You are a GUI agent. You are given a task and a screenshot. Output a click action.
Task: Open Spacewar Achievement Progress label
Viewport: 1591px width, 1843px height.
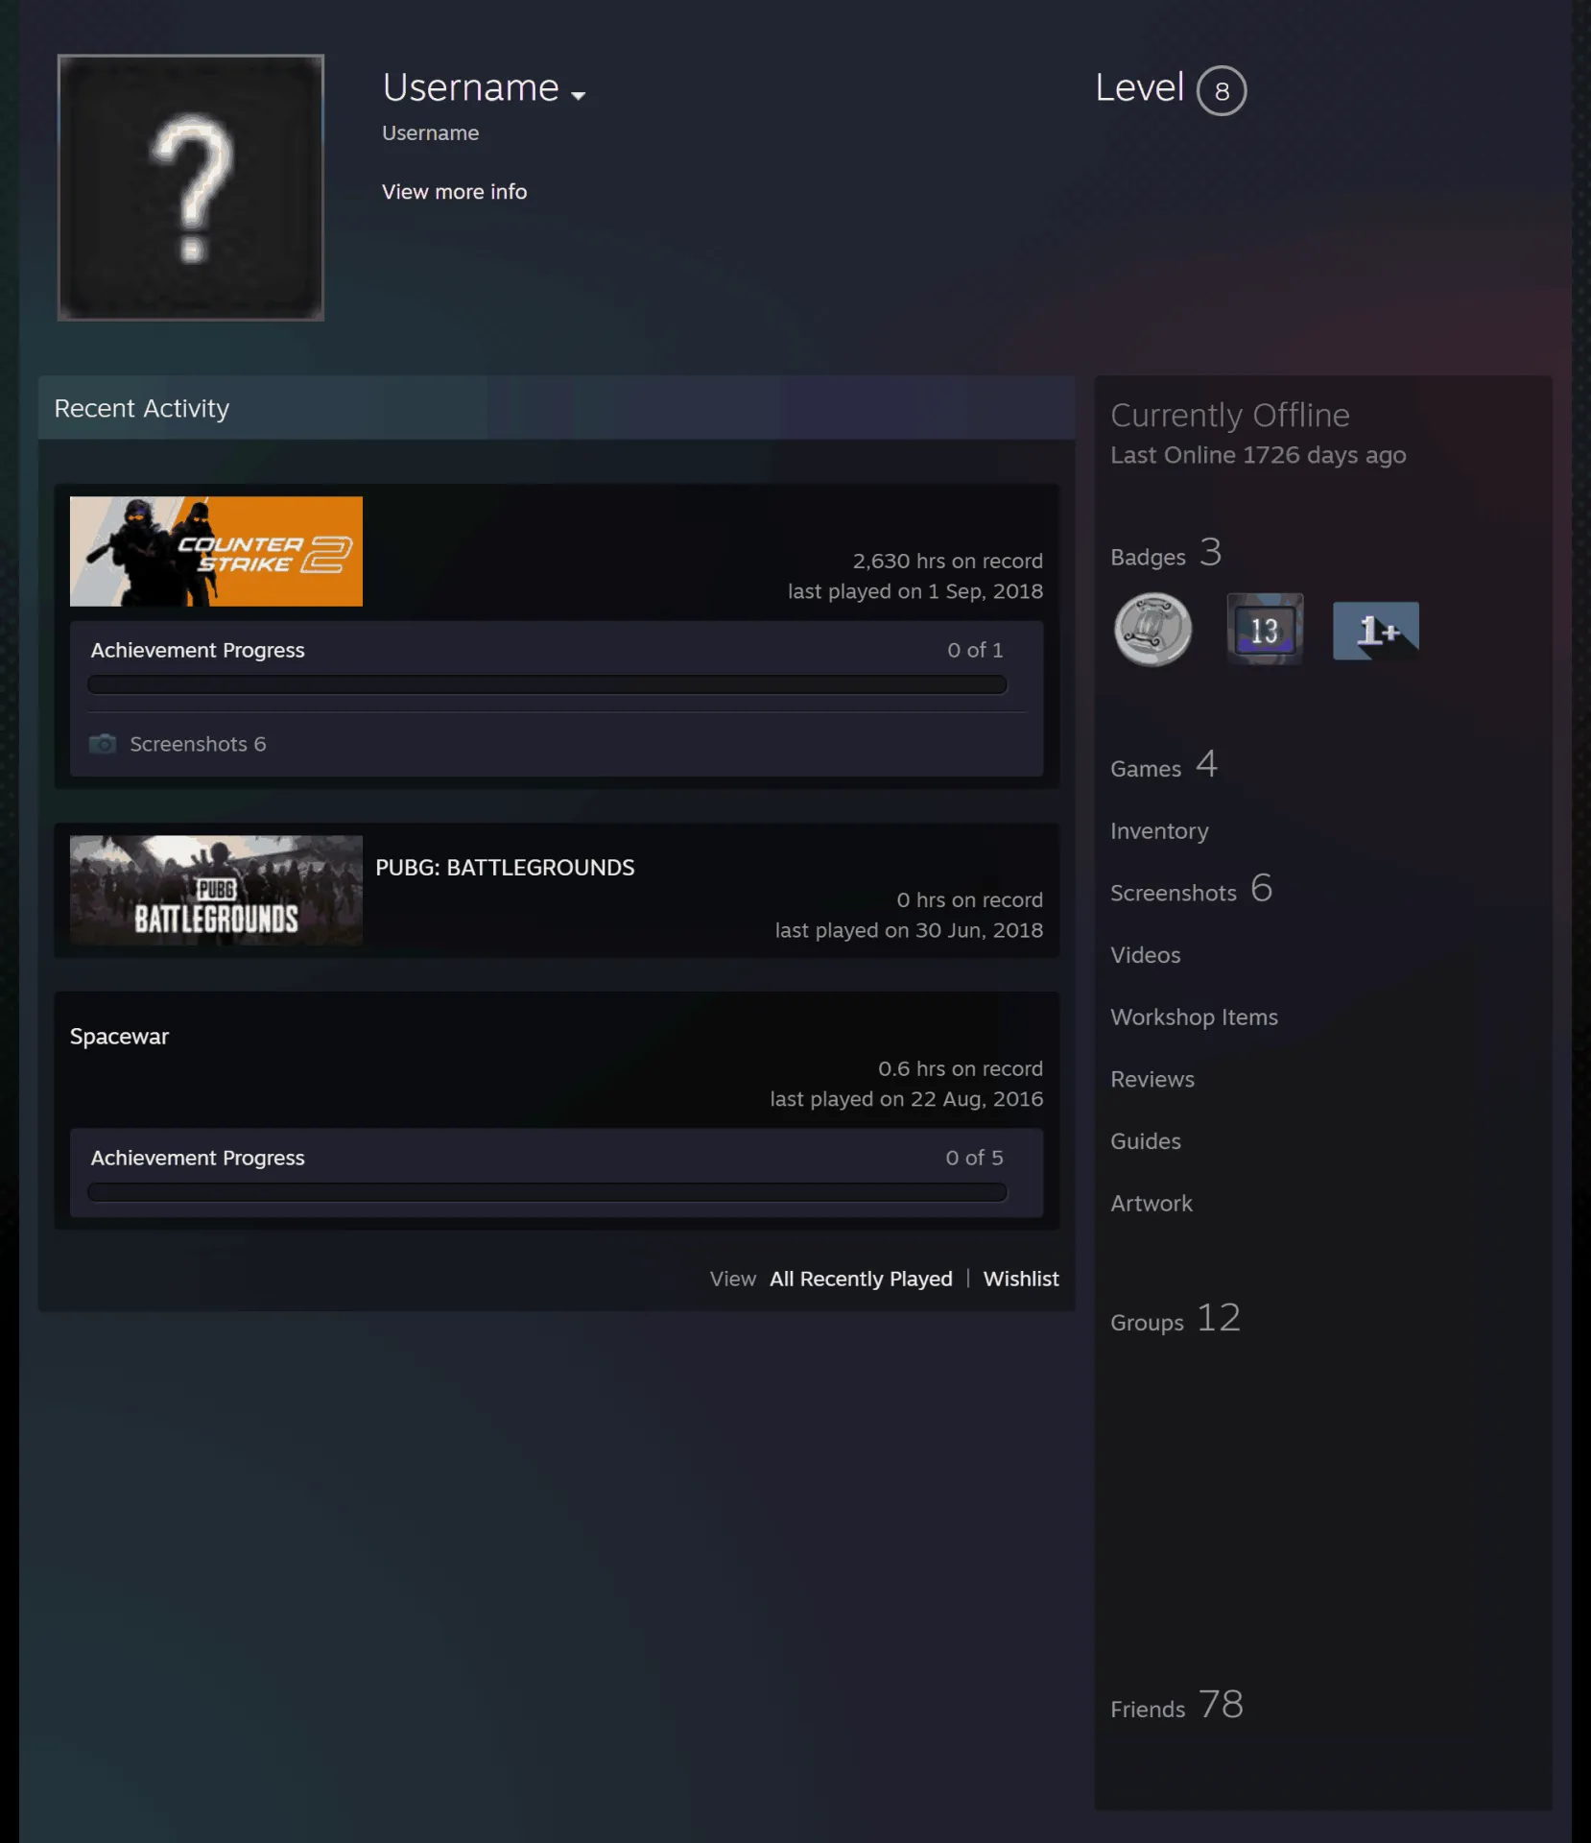pos(198,1158)
